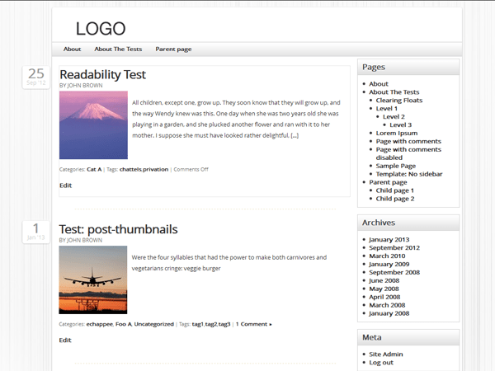495x371 pixels.
Task: Open the Readability Test post title
Action: tap(102, 75)
